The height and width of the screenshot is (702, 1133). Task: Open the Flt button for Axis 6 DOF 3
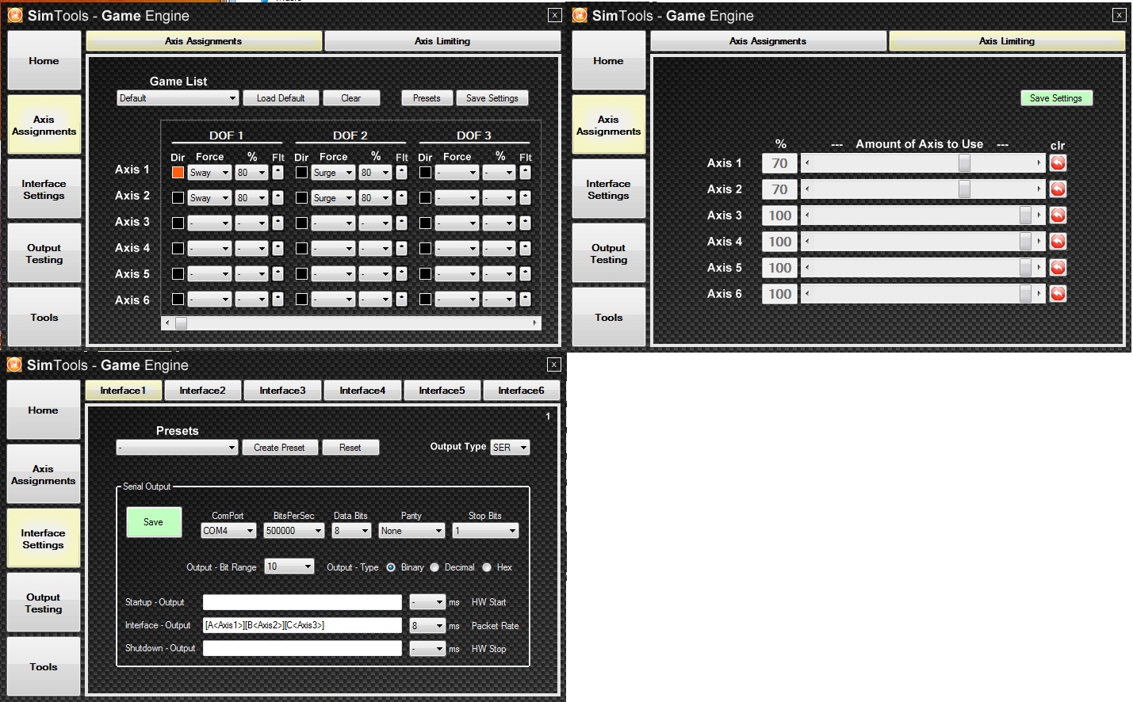click(525, 299)
